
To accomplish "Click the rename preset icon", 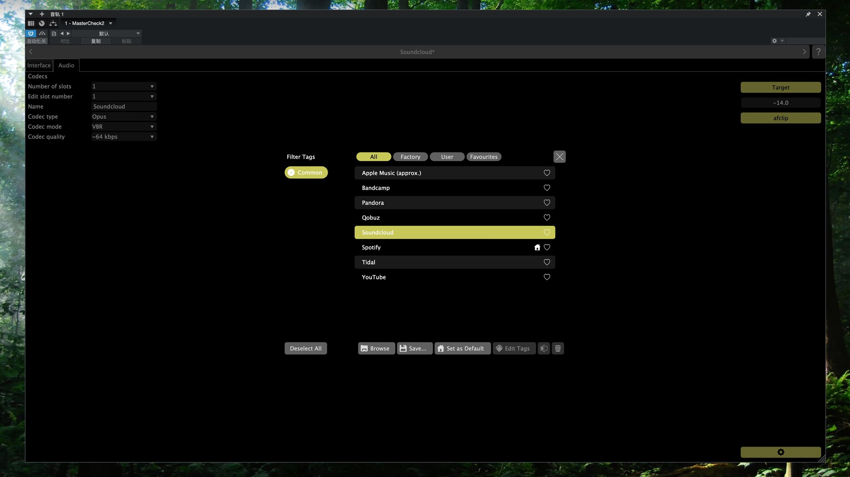I will tap(544, 349).
